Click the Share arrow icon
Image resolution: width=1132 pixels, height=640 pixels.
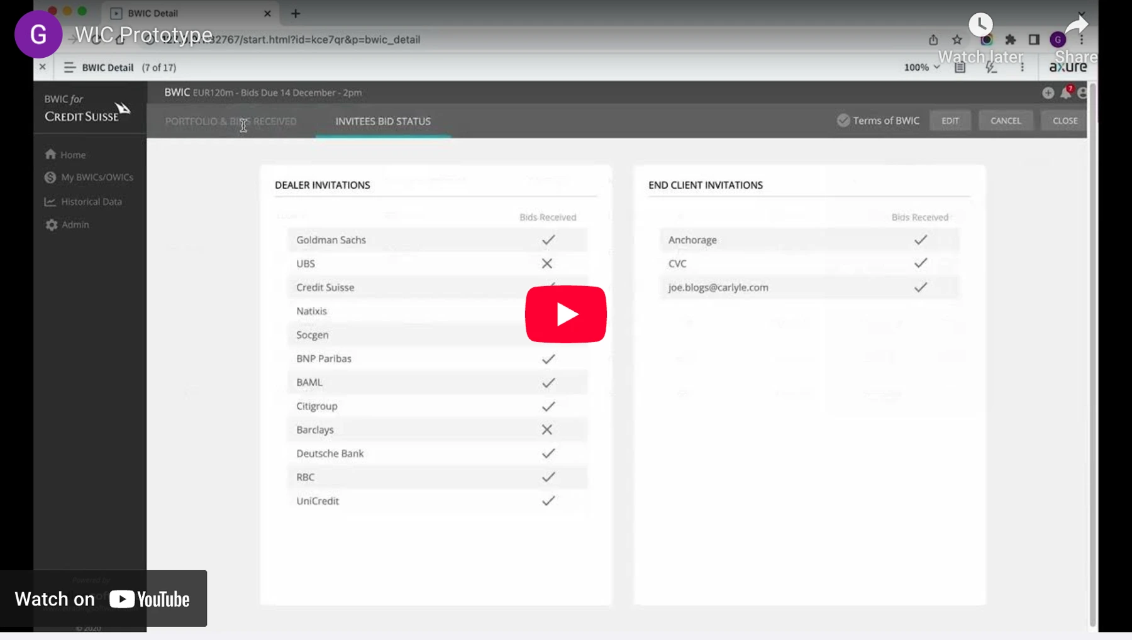pos(1077,25)
